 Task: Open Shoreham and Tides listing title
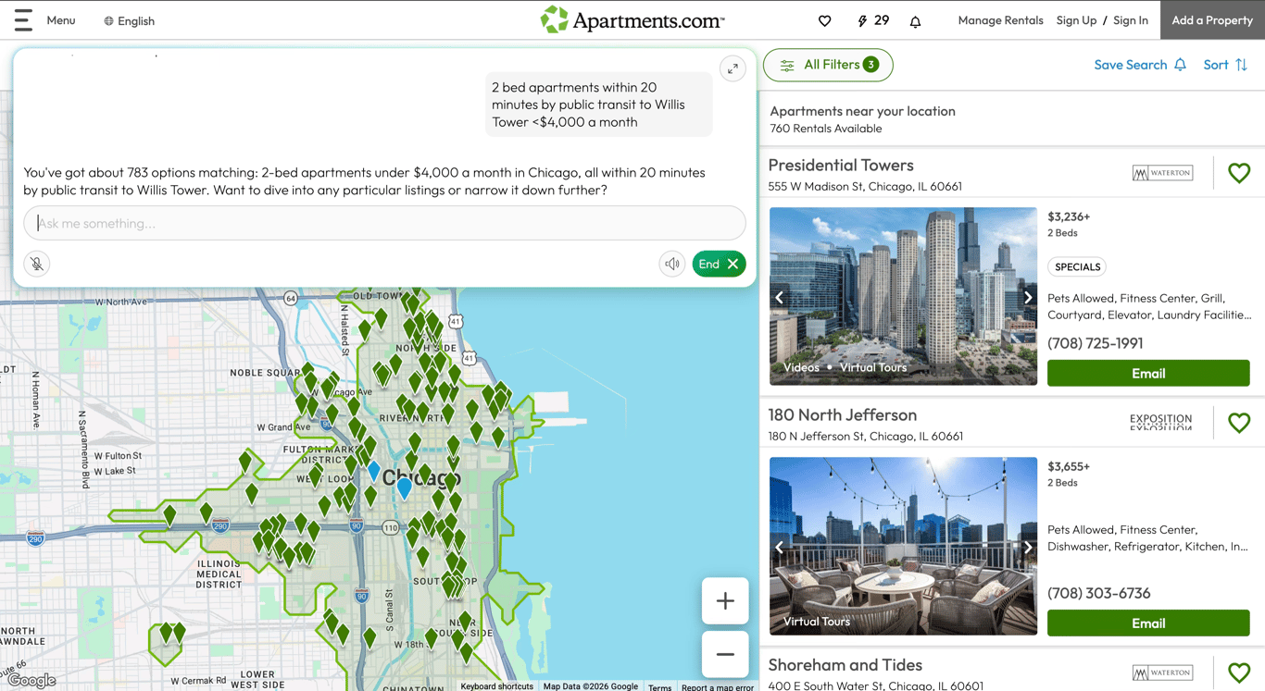pyautogui.click(x=845, y=664)
